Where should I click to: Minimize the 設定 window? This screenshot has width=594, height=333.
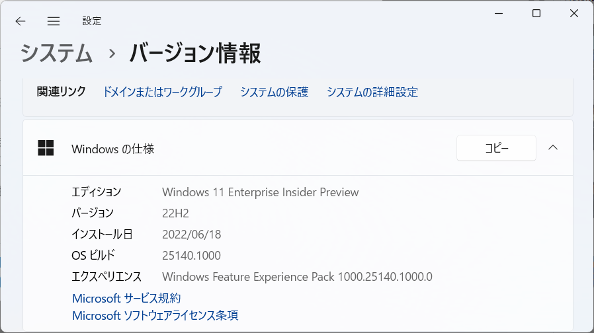[x=499, y=14]
